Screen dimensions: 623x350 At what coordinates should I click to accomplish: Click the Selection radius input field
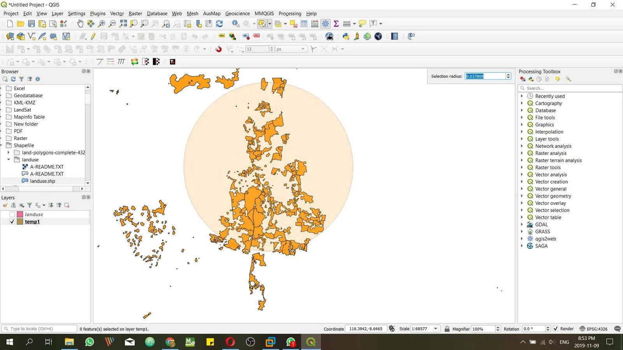click(485, 76)
